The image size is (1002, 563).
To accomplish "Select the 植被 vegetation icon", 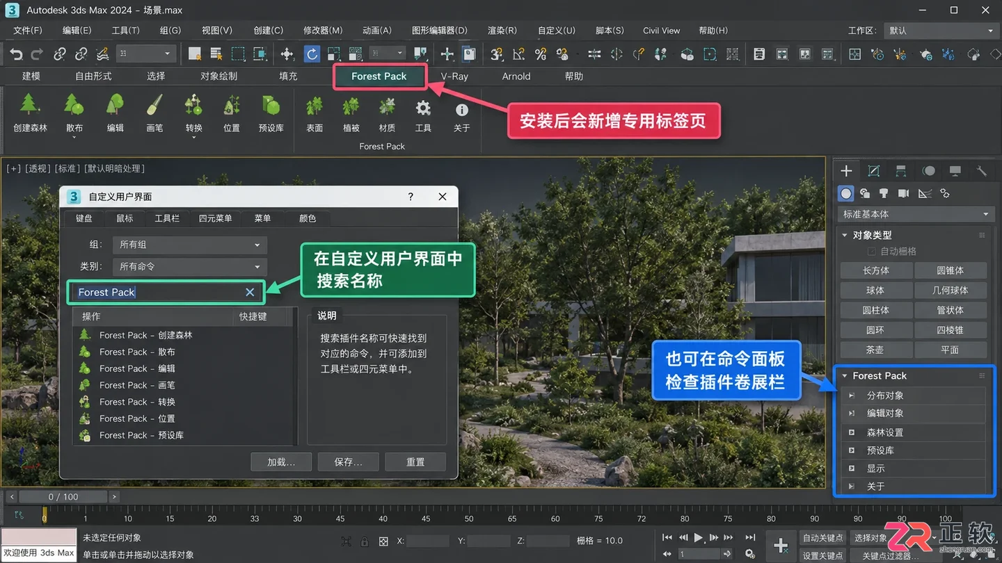I will (x=351, y=107).
